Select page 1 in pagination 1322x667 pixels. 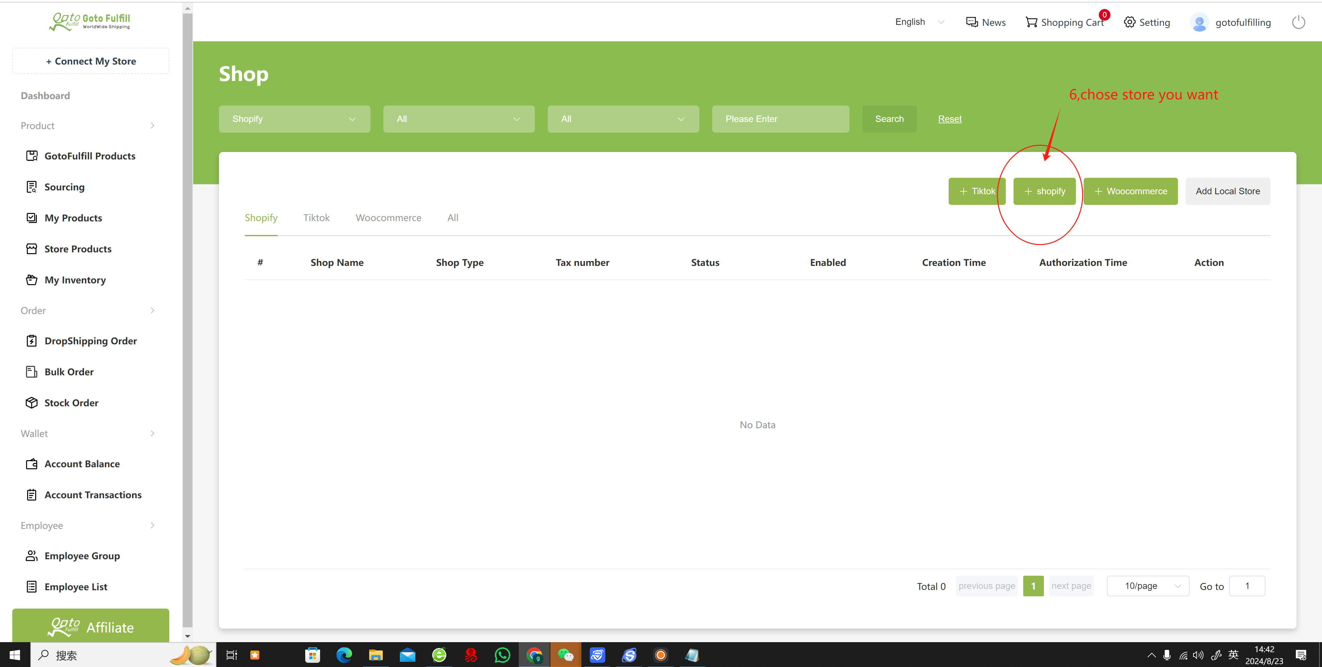(1033, 586)
